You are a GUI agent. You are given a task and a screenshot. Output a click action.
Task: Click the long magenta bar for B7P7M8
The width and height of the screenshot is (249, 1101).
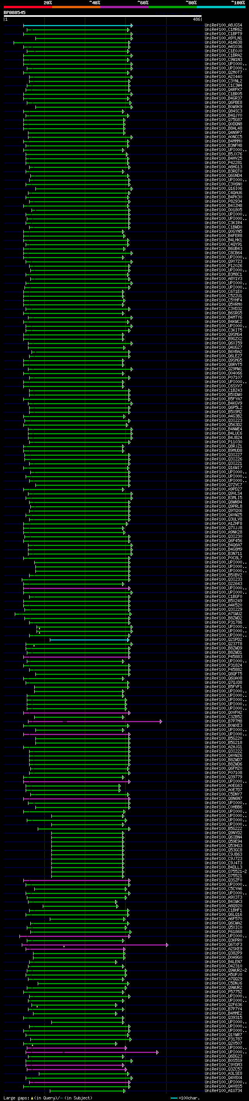95,721
